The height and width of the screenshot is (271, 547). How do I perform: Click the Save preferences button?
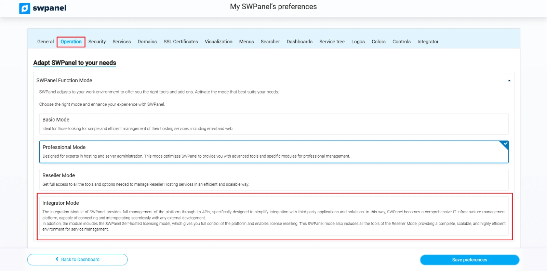coord(470,260)
